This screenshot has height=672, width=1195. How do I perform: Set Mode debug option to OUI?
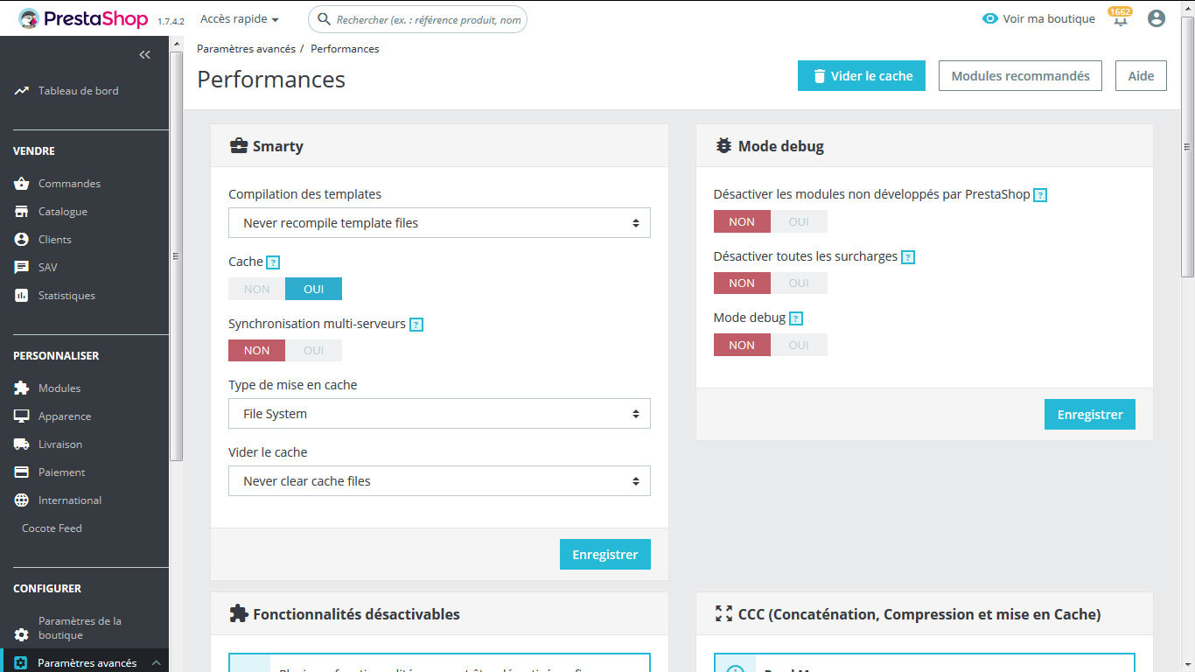(799, 345)
